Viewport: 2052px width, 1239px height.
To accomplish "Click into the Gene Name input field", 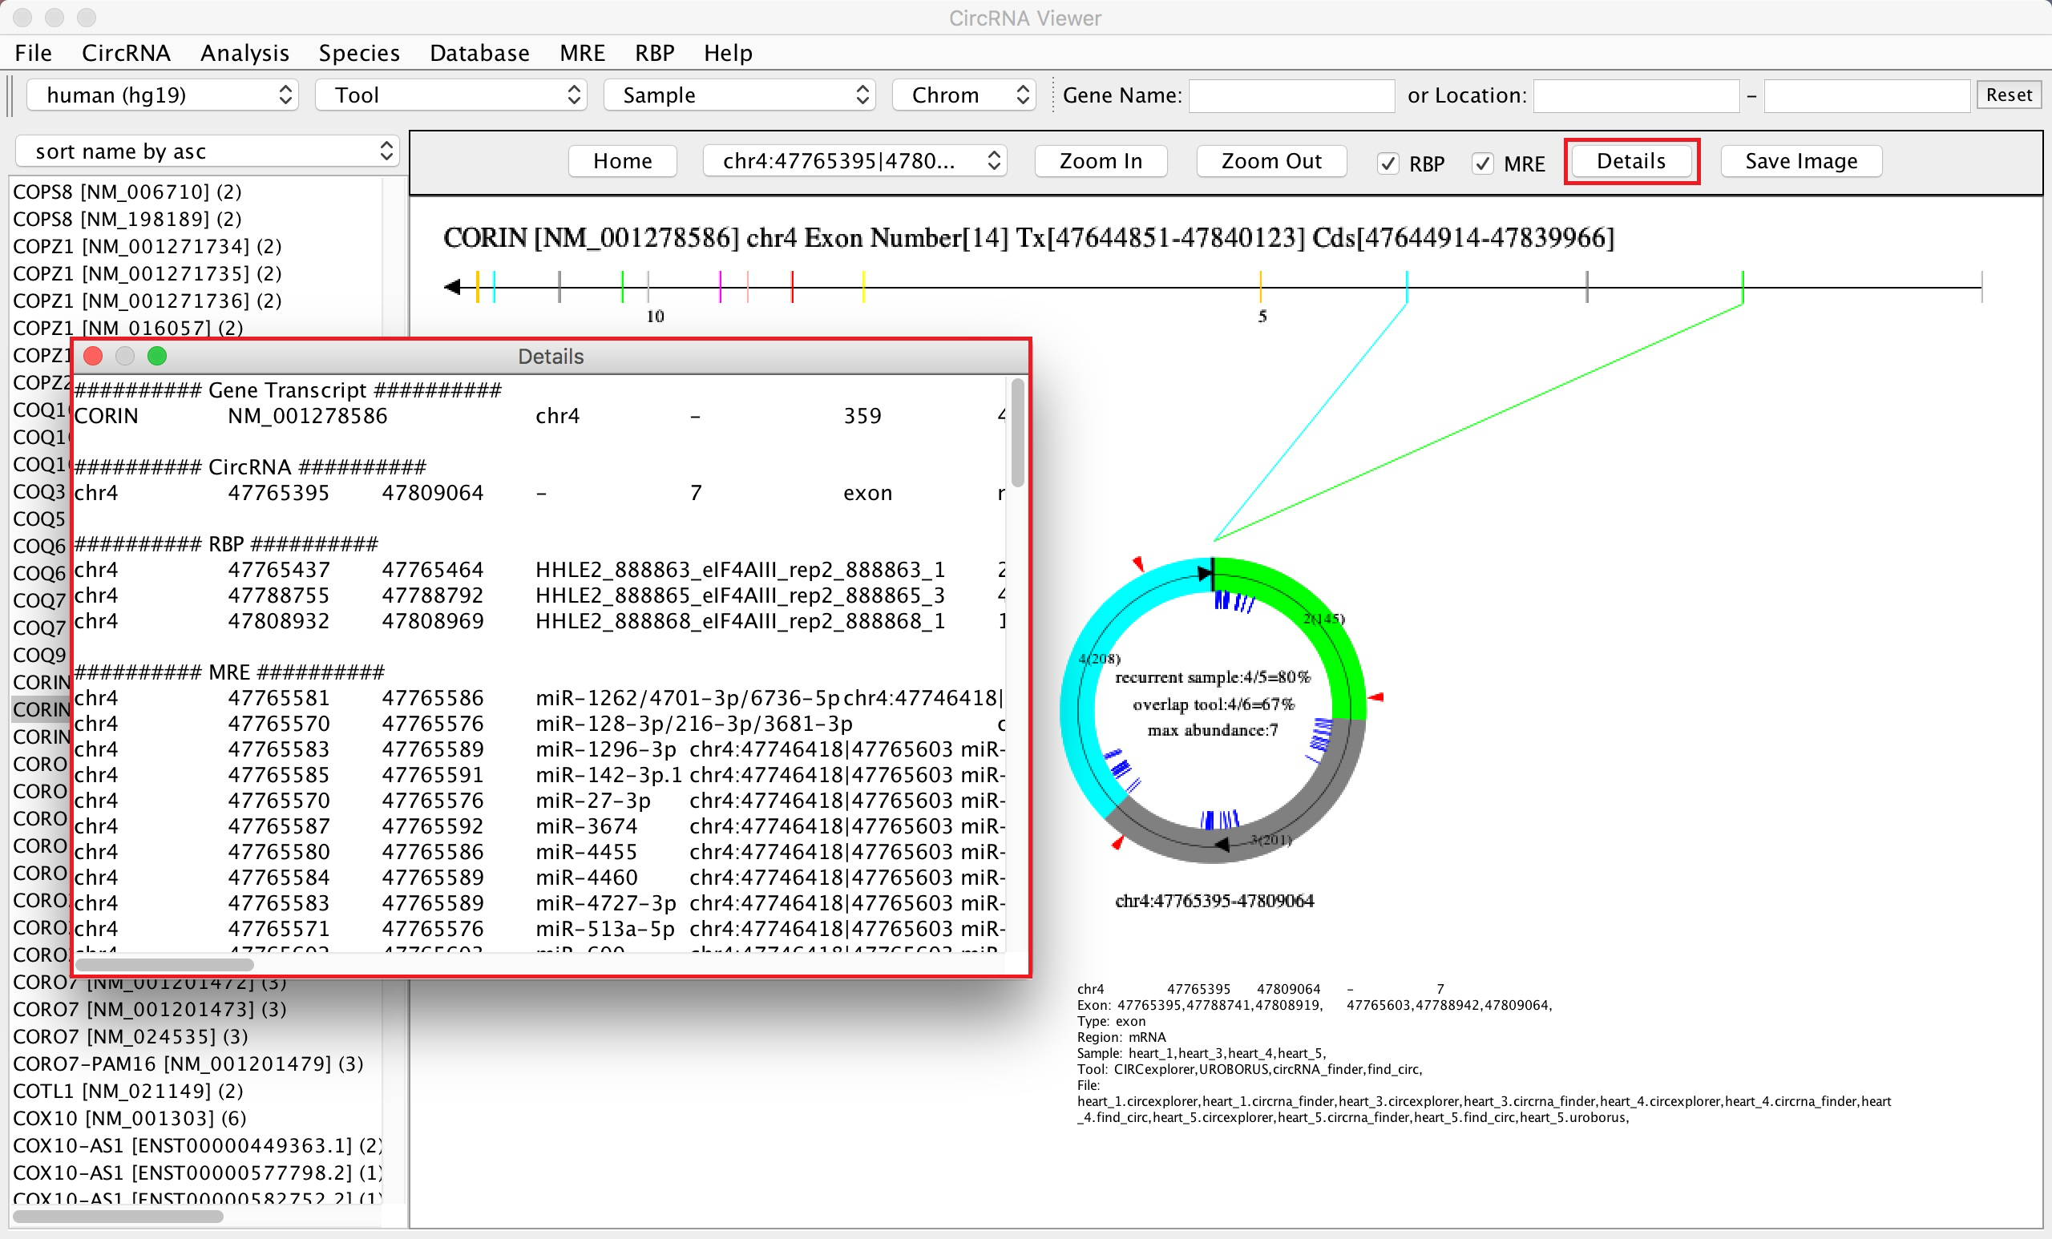I will (1291, 95).
